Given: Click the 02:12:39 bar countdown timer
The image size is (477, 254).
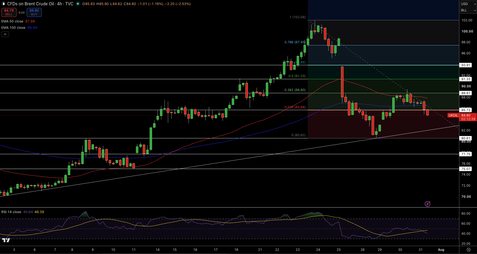Looking at the screenshot, I should pos(468,119).
